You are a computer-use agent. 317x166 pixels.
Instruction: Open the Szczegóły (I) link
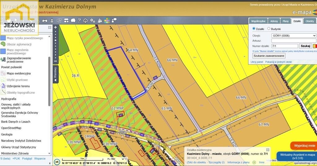[x=217, y=162]
